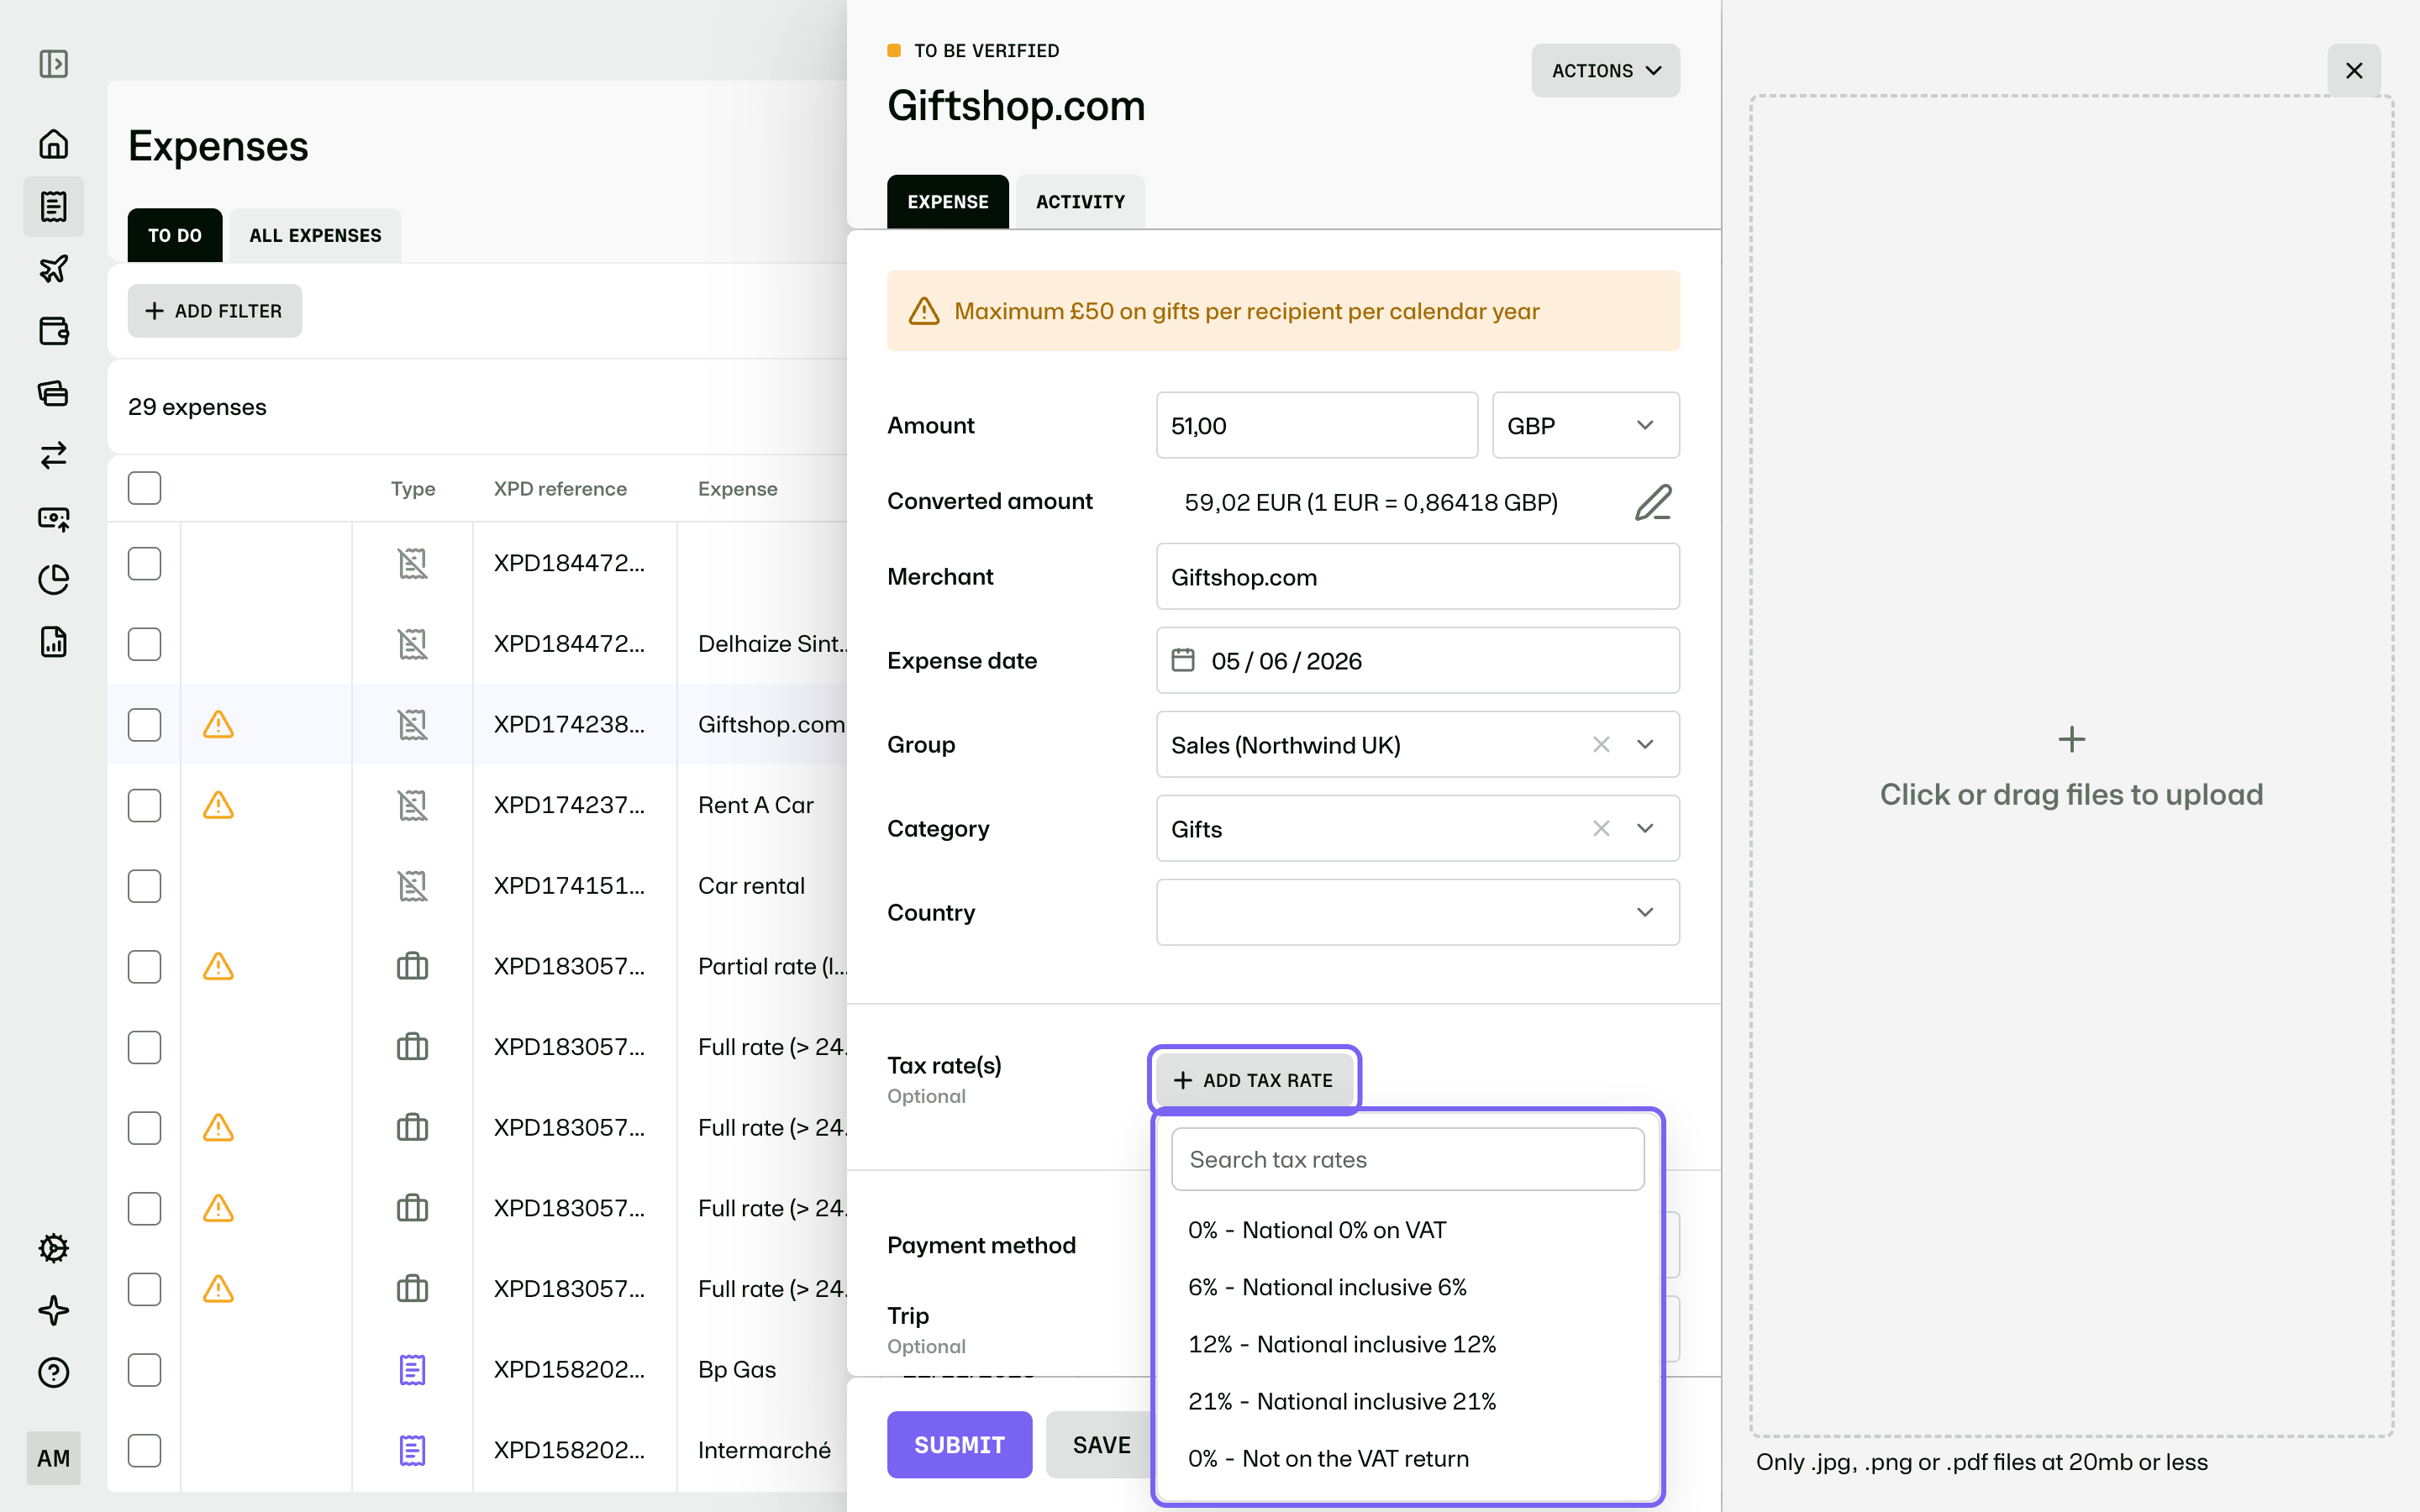Open the Settings gear icon
2420x1512 pixels.
pyautogui.click(x=54, y=1248)
